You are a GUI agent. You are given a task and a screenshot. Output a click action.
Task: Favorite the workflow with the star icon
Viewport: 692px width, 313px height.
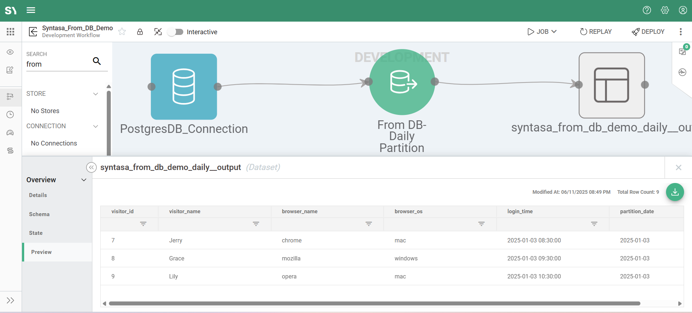coord(122,32)
